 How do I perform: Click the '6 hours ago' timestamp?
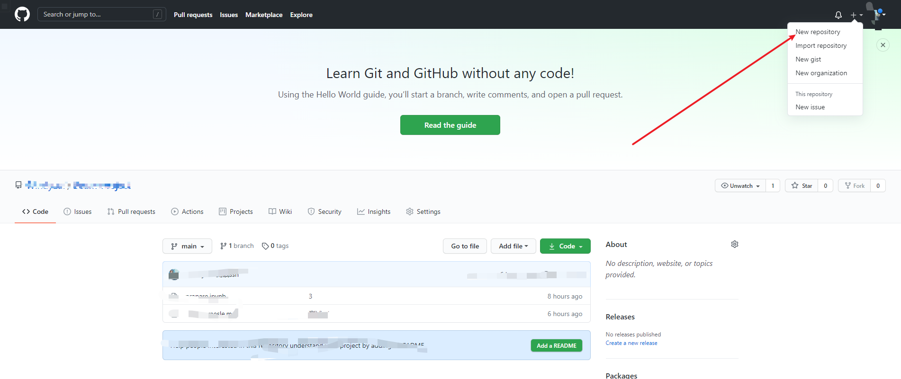(x=565, y=314)
